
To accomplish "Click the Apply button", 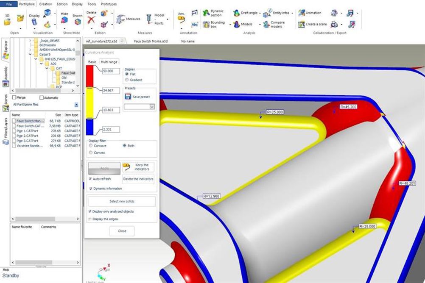I will [x=104, y=168].
